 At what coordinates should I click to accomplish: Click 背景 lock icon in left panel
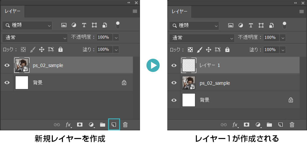pos(124,83)
